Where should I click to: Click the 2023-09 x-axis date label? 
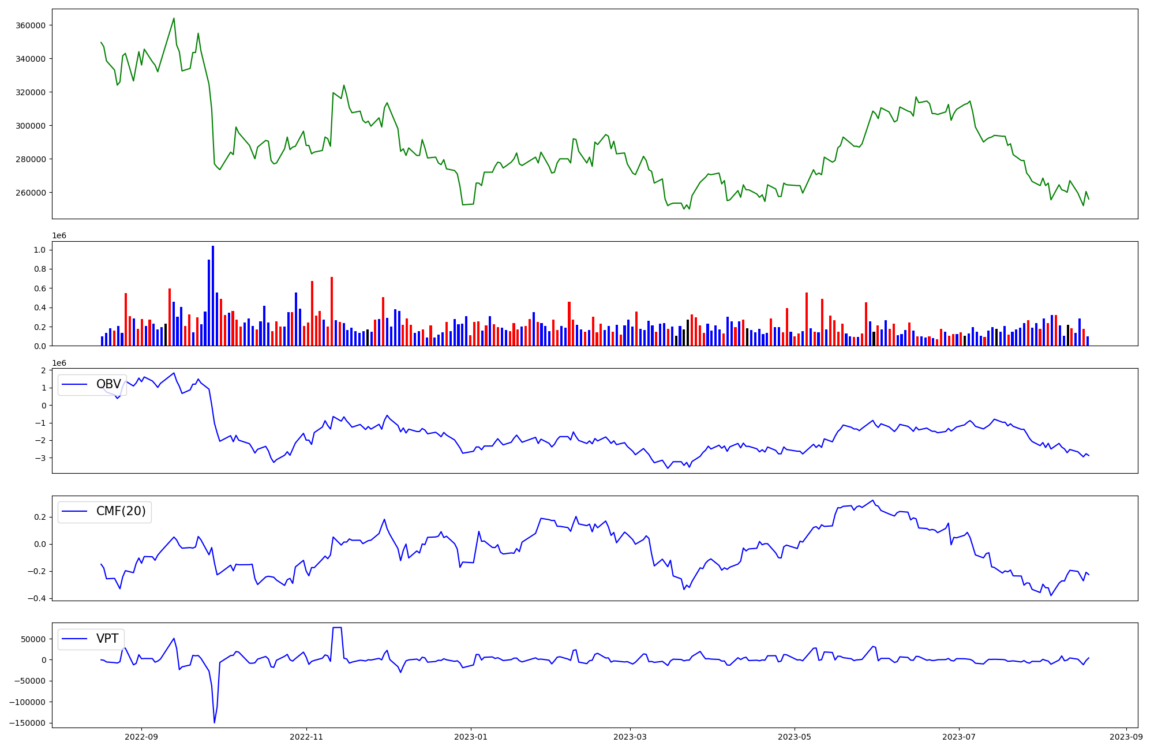1126,737
